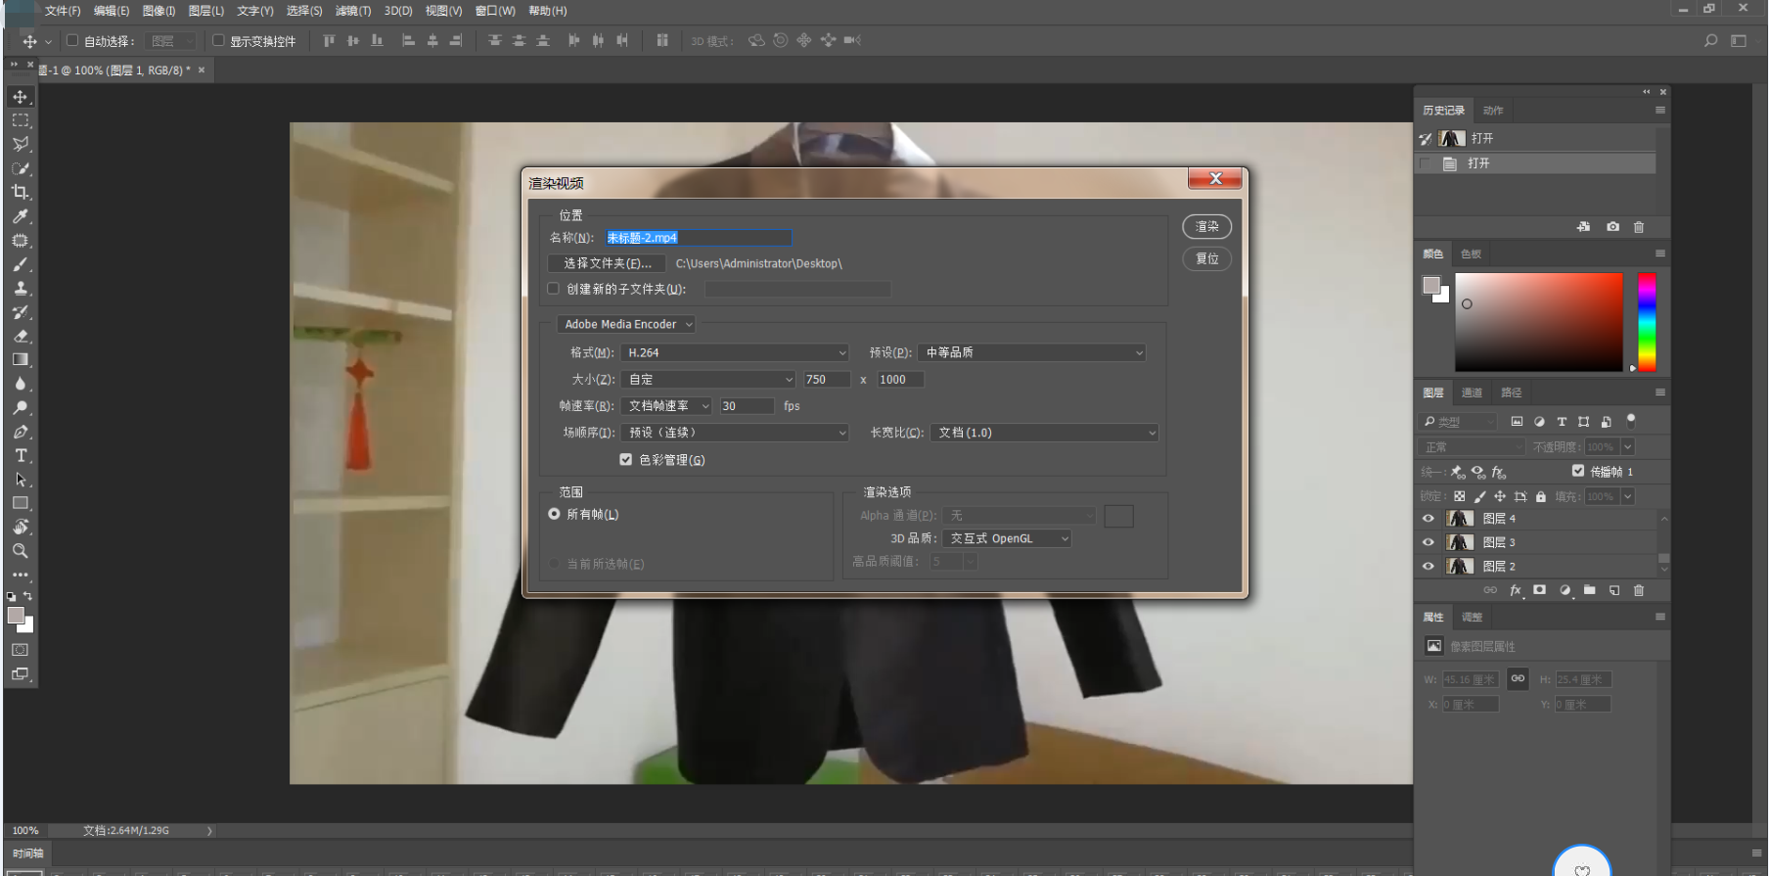Select the Quick Selection tool

(21, 168)
